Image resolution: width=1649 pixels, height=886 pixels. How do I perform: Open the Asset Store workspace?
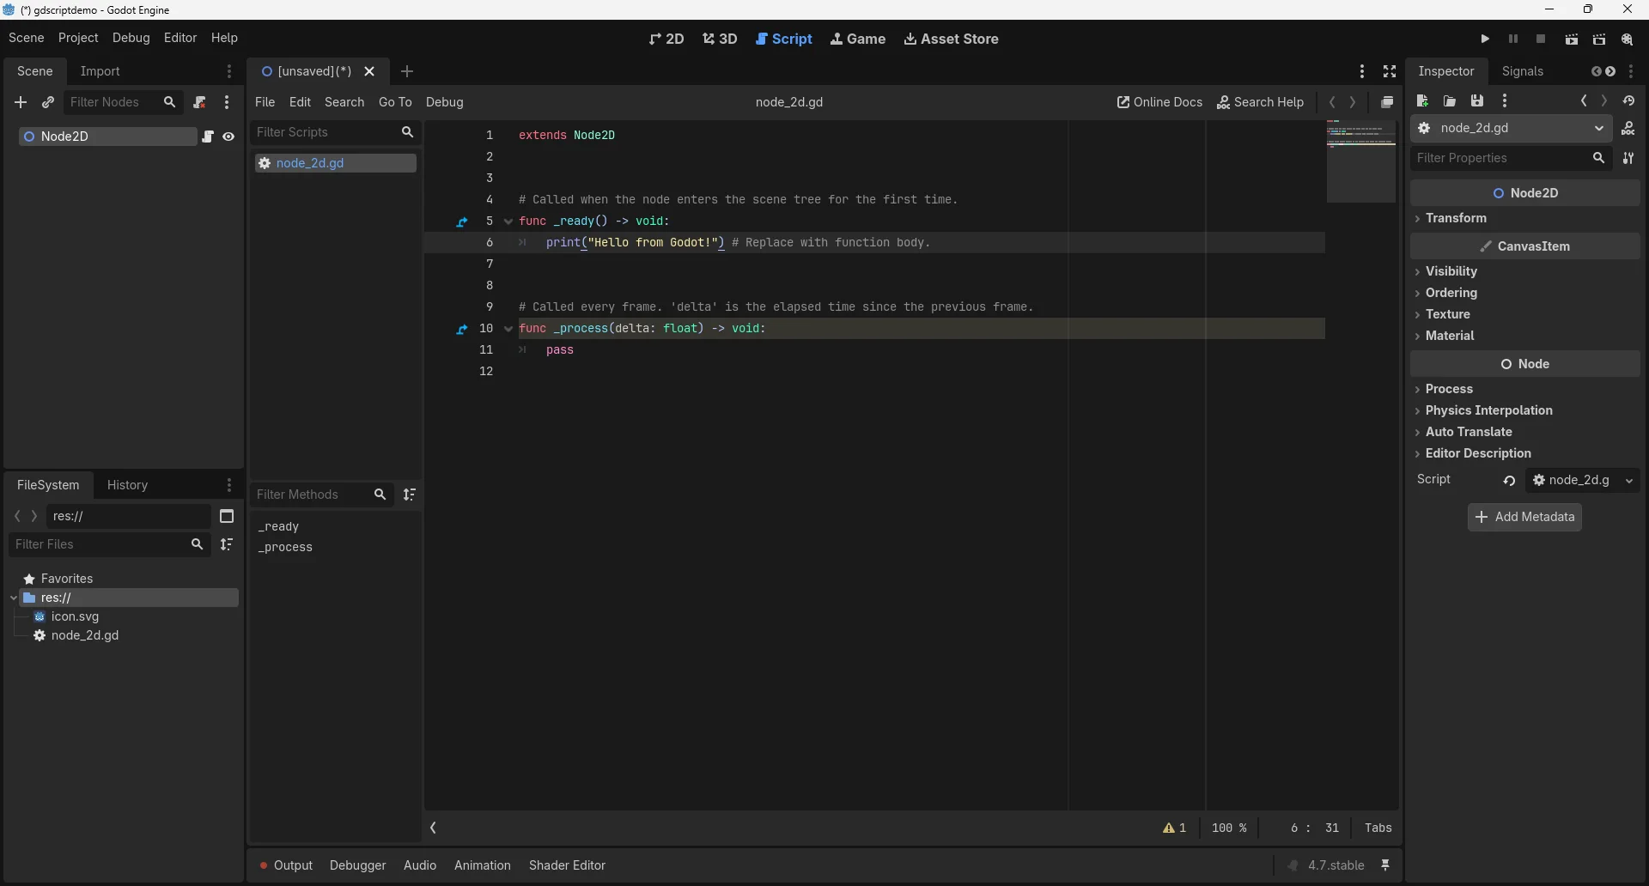click(952, 39)
